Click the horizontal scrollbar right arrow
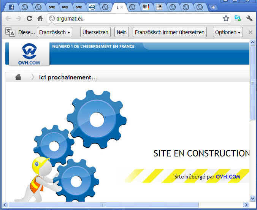The image size is (257, 210). 246,205
